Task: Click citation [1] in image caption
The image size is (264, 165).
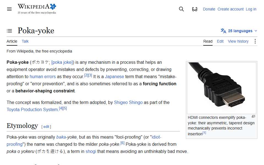Action: [204, 133]
